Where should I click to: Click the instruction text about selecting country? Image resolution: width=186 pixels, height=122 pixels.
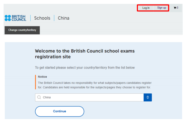(85, 68)
